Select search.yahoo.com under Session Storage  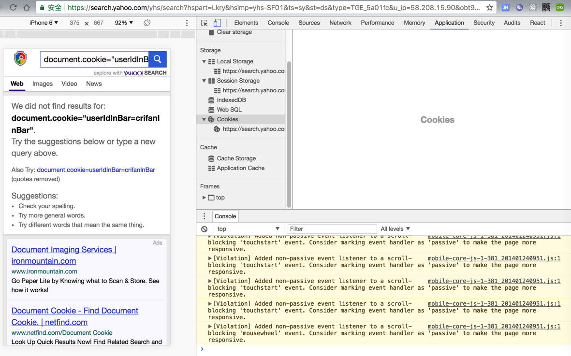(x=254, y=90)
